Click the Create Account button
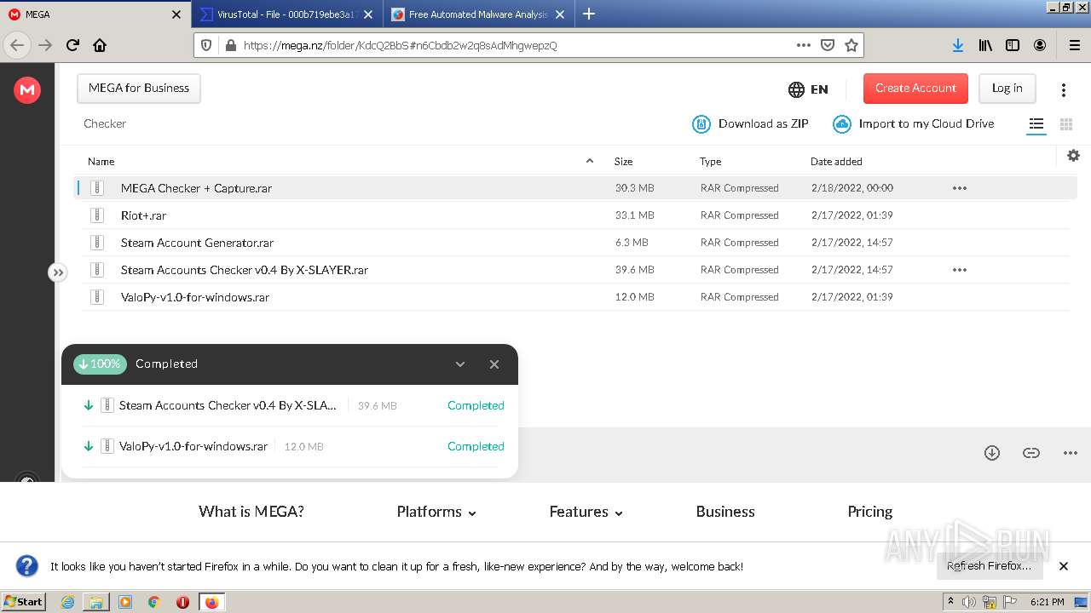The height and width of the screenshot is (613, 1091). (915, 89)
